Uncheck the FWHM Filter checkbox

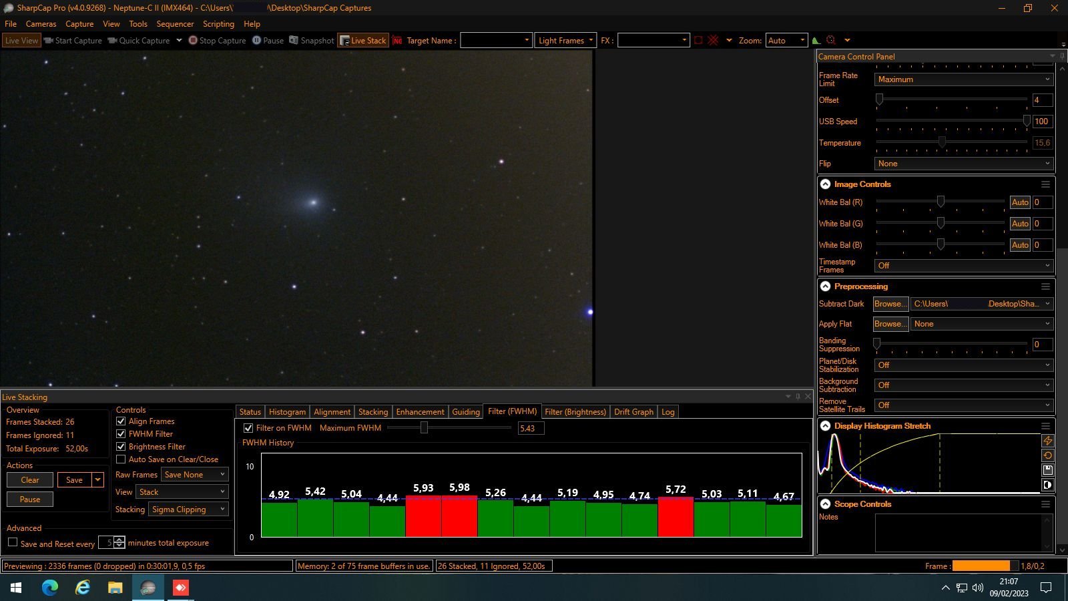121,434
